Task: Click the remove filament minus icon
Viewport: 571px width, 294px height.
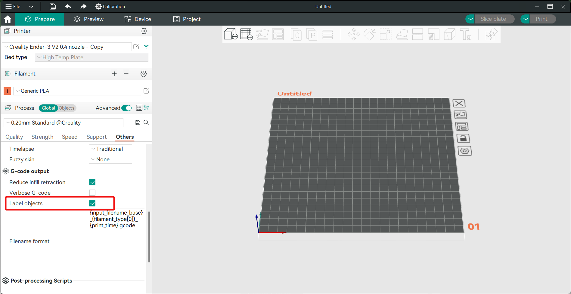Action: (126, 74)
